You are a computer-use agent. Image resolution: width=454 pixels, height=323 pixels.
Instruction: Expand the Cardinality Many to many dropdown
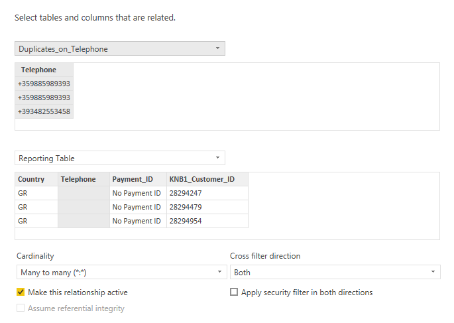[121, 273]
